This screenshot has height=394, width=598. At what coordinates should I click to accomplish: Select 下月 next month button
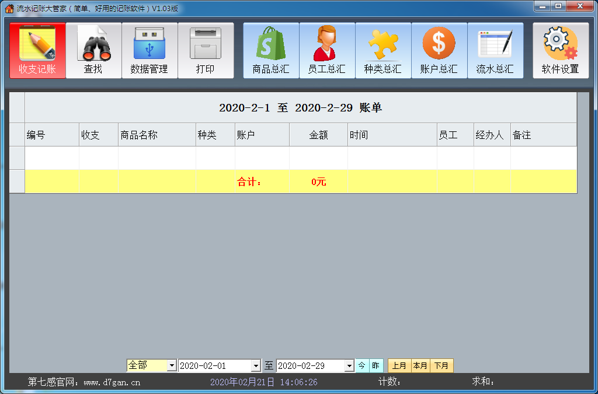pyautogui.click(x=441, y=366)
